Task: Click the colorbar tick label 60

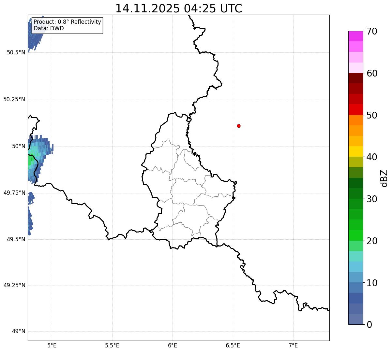Action: (x=372, y=73)
